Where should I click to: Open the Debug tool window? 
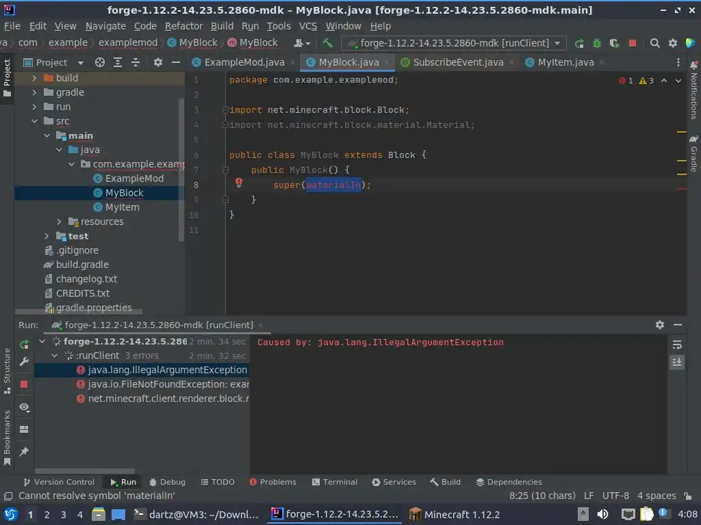(167, 482)
